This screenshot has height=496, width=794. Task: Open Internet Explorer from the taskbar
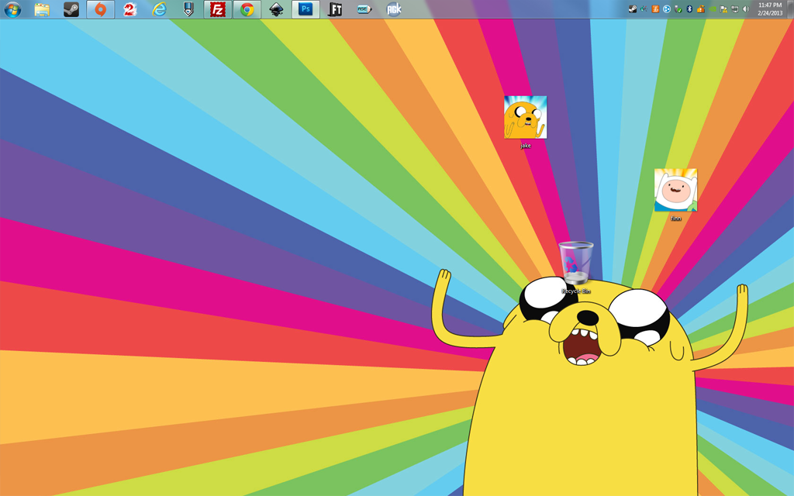tap(159, 9)
